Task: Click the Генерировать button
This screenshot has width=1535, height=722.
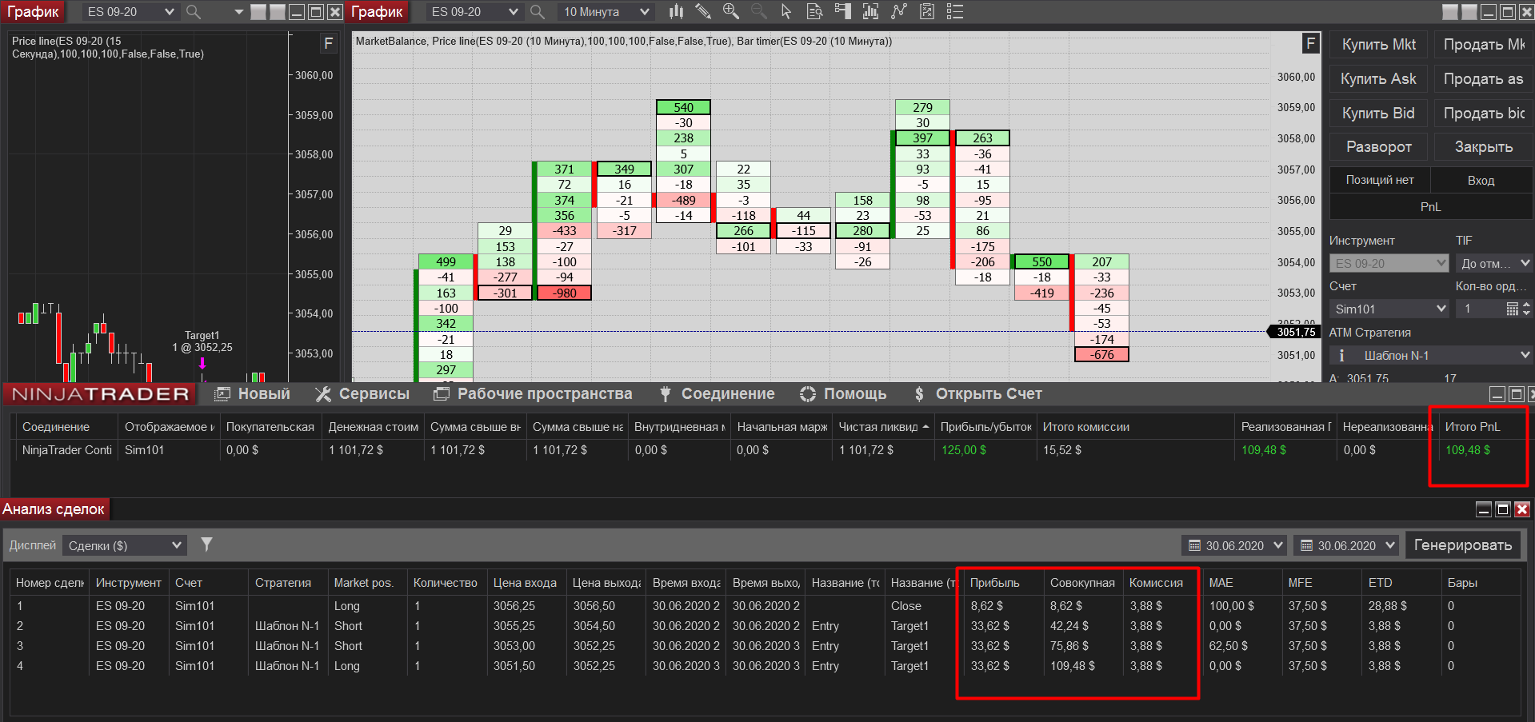Action: point(1463,545)
